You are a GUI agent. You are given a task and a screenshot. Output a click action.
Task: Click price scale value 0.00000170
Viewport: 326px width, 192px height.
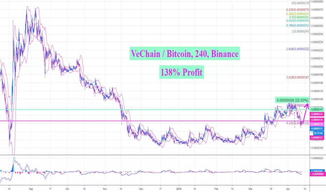point(317,91)
